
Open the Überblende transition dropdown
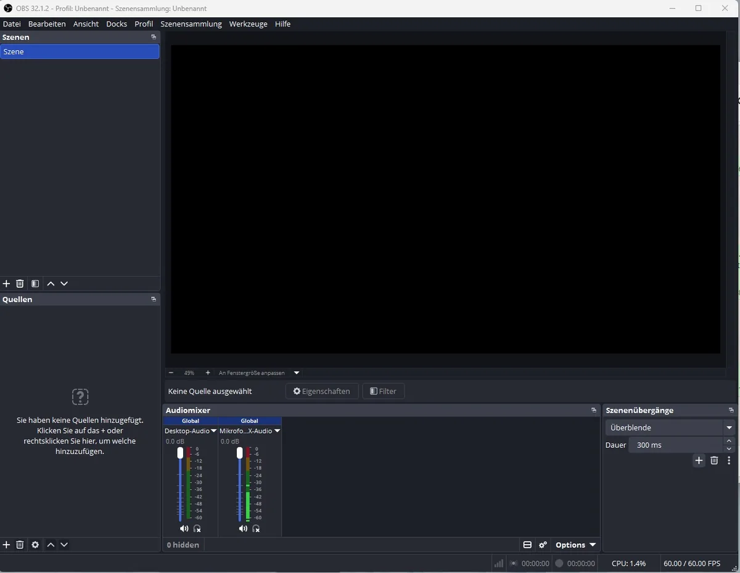670,427
